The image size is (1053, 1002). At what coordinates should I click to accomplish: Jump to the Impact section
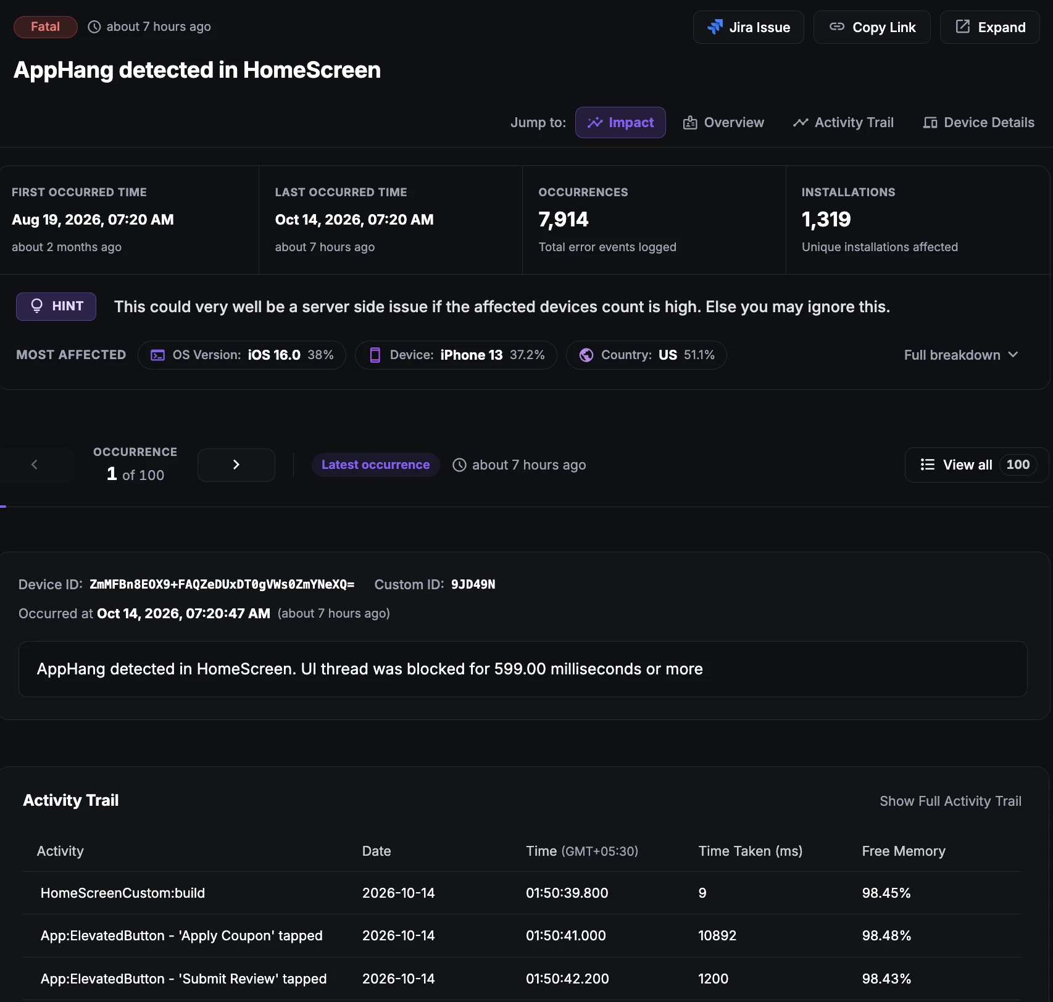[620, 122]
